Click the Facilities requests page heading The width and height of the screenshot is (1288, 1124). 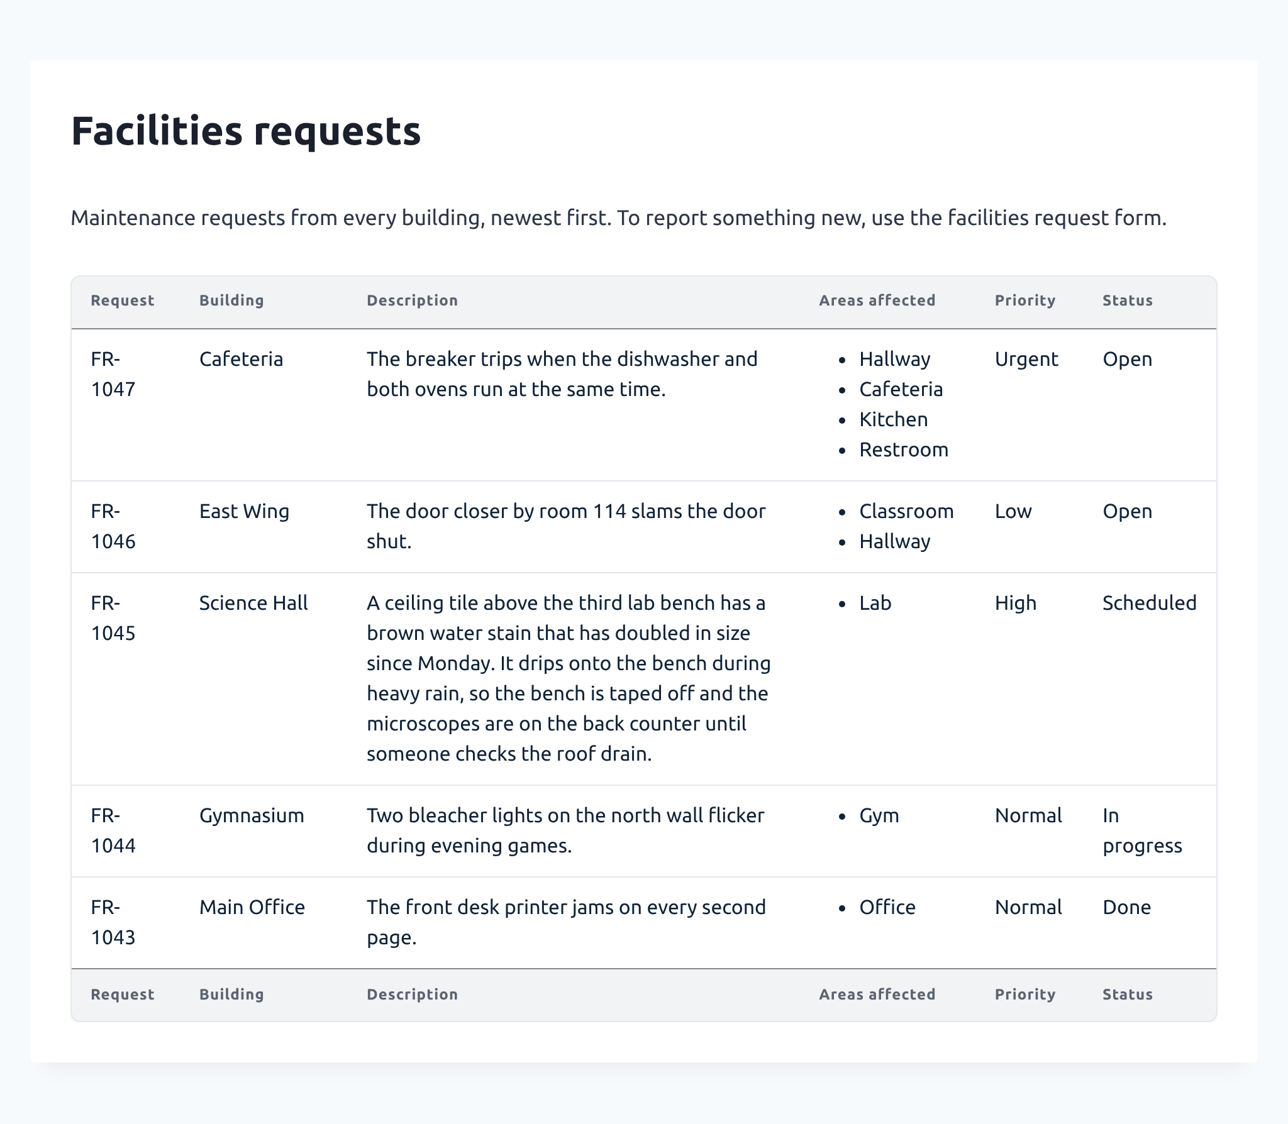click(x=246, y=131)
